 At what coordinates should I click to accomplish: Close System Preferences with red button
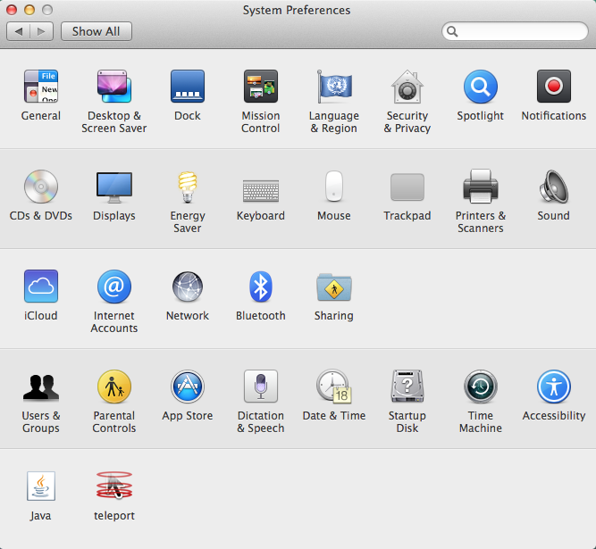(x=12, y=10)
